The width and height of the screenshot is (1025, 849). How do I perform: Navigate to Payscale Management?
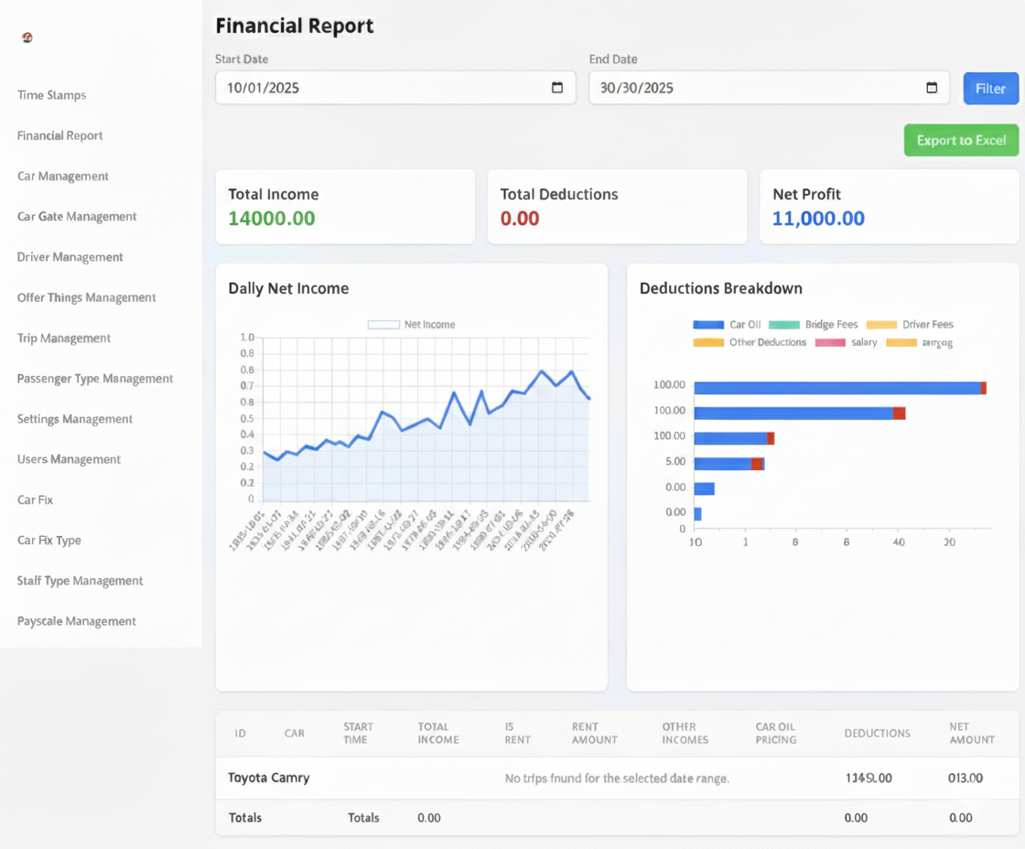click(x=77, y=621)
